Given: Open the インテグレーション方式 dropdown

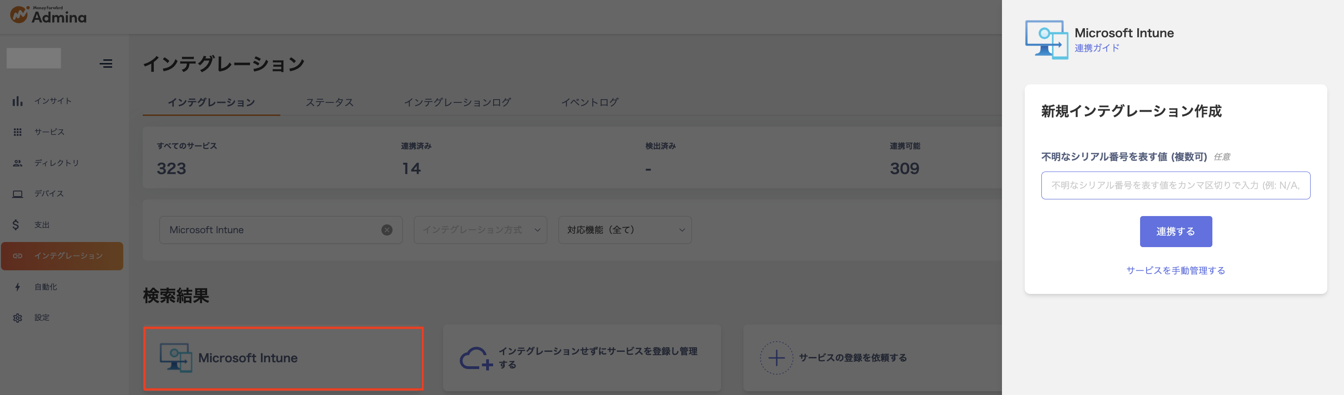Looking at the screenshot, I should (x=480, y=230).
